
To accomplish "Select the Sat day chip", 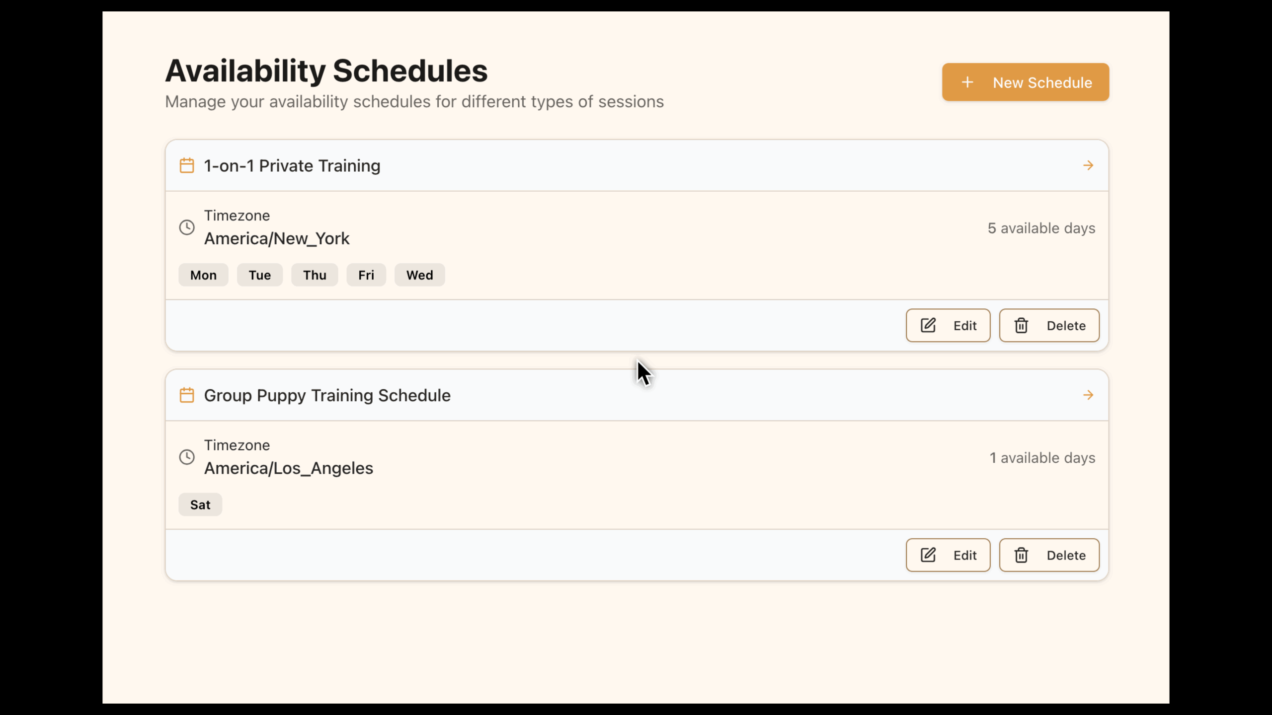I will pyautogui.click(x=200, y=504).
